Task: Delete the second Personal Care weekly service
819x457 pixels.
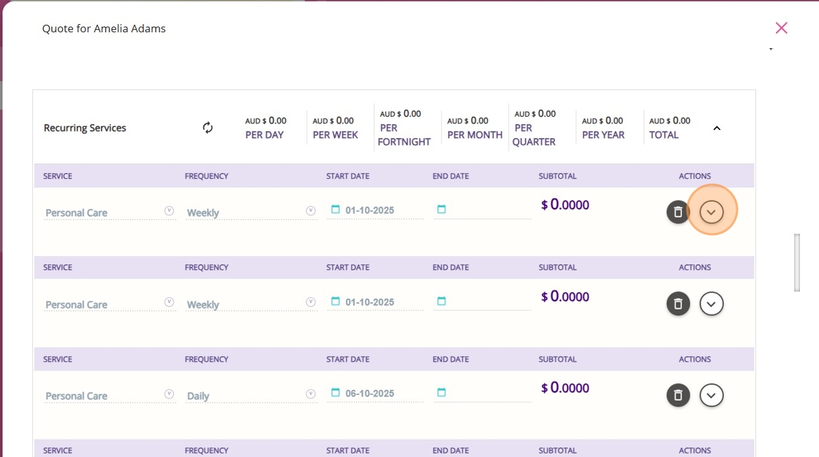Action: click(678, 304)
